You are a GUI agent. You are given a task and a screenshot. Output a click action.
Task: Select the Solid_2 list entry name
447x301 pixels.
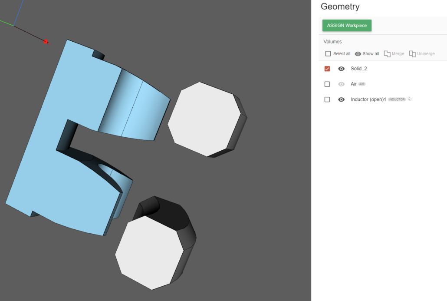coord(359,69)
